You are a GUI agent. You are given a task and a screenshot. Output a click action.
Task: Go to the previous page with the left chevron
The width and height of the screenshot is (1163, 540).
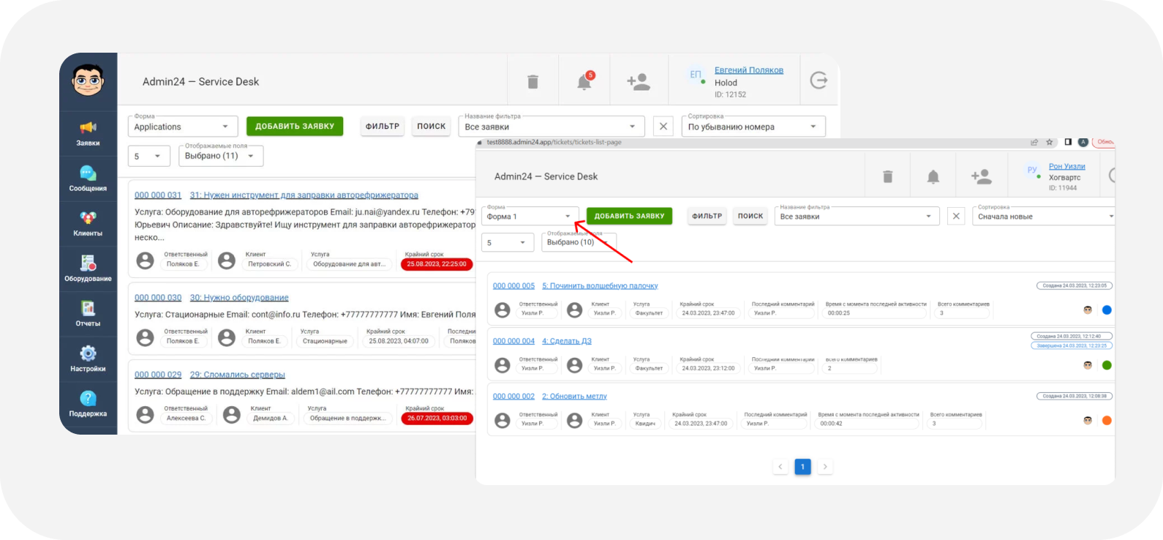[x=780, y=467]
